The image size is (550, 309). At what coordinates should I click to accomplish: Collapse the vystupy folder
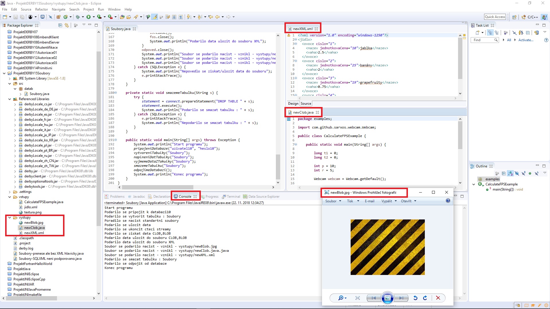coord(10,217)
